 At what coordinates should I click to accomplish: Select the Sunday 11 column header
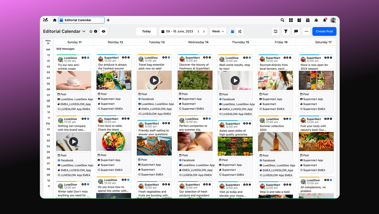point(74,42)
